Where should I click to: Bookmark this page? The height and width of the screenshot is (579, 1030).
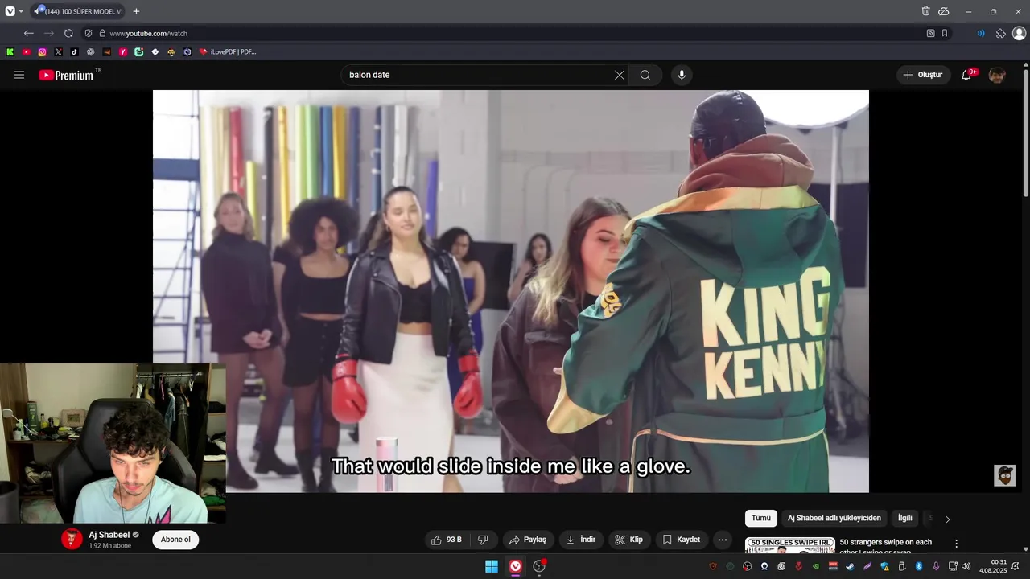click(x=945, y=33)
